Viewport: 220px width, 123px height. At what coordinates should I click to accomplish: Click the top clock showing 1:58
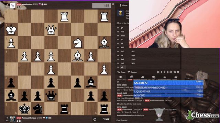[101, 6]
